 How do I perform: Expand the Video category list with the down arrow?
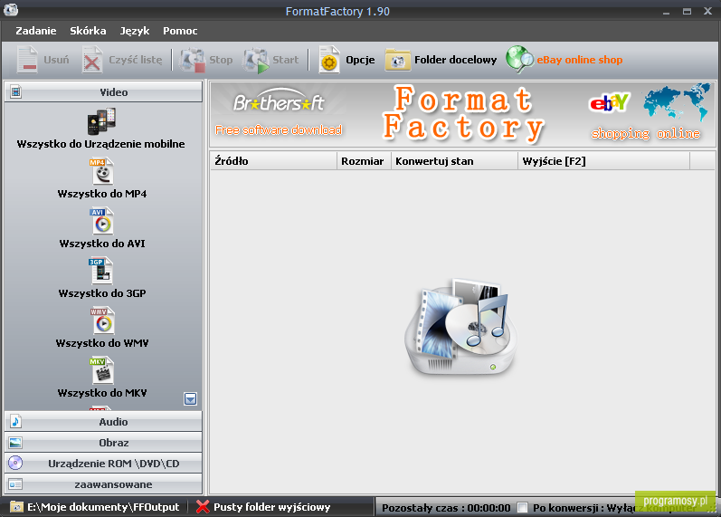pyautogui.click(x=190, y=398)
